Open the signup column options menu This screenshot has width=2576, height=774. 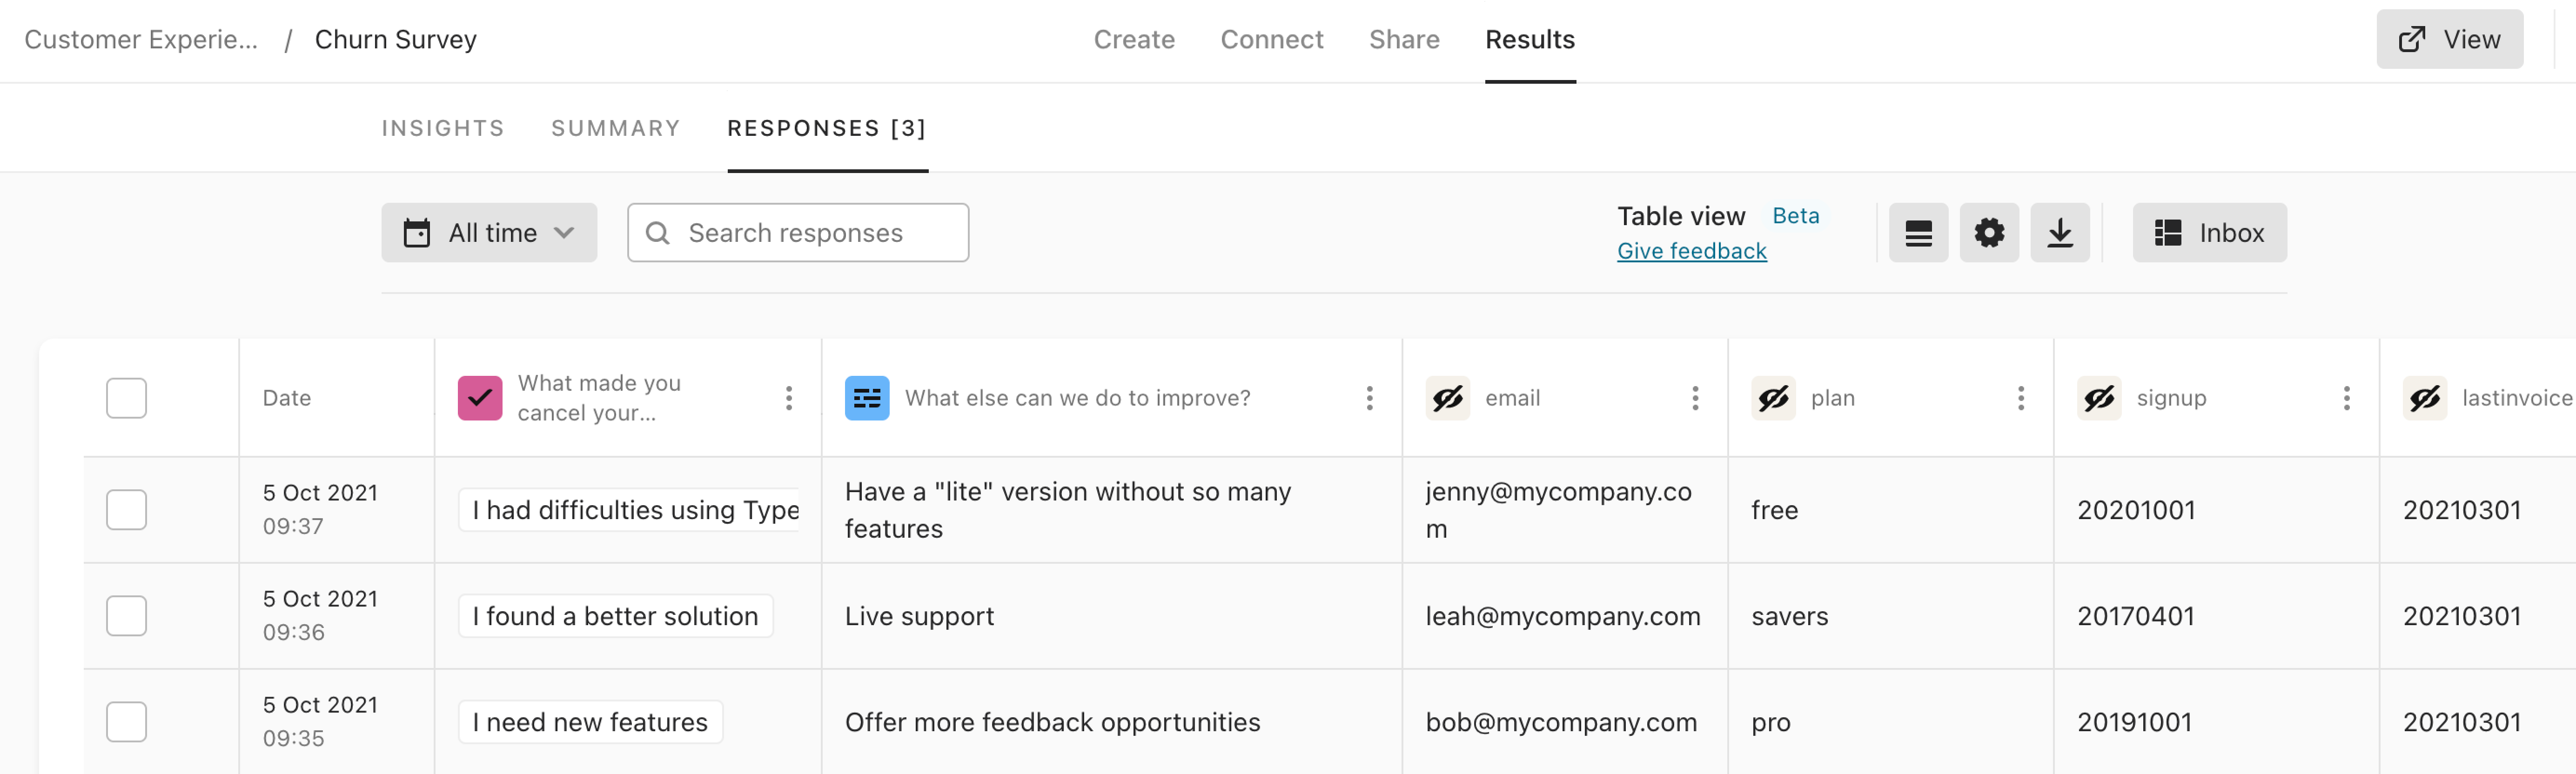click(x=2346, y=398)
